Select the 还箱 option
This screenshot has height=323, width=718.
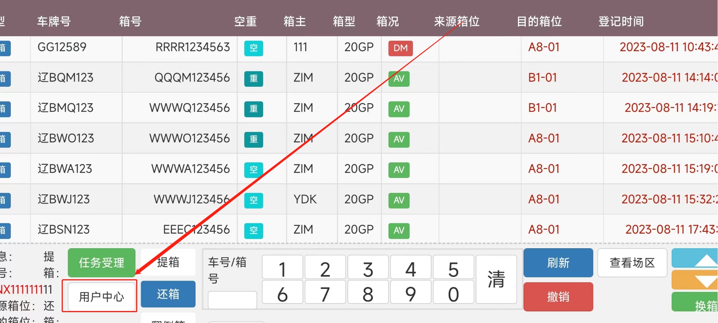pyautogui.click(x=168, y=294)
